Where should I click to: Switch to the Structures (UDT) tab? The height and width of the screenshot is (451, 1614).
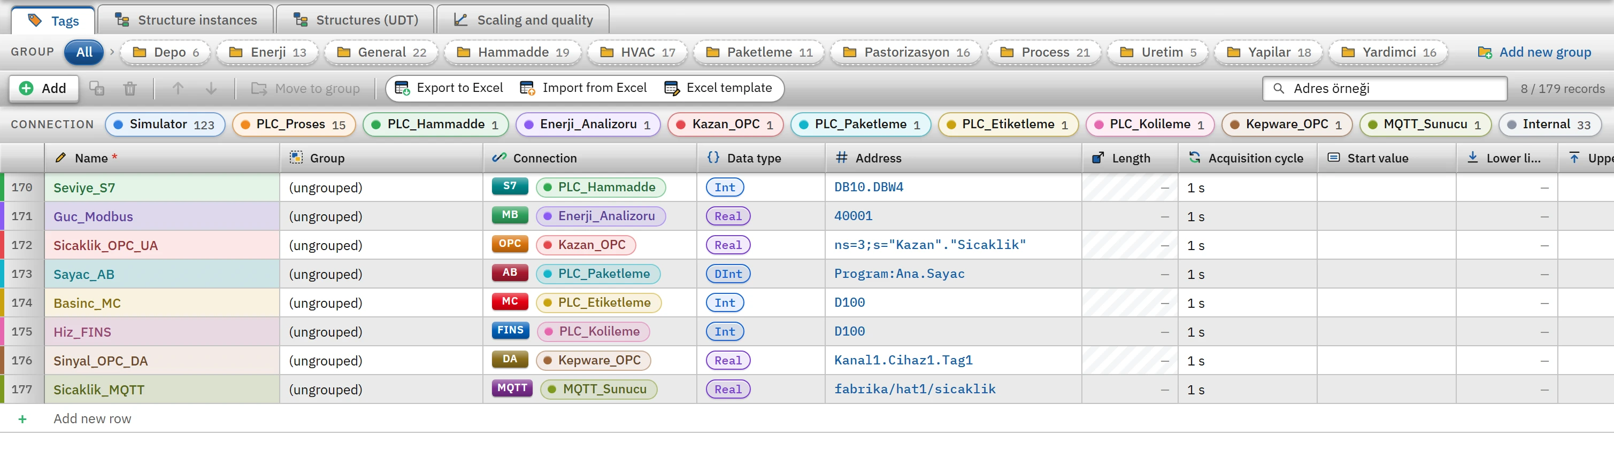(x=355, y=19)
